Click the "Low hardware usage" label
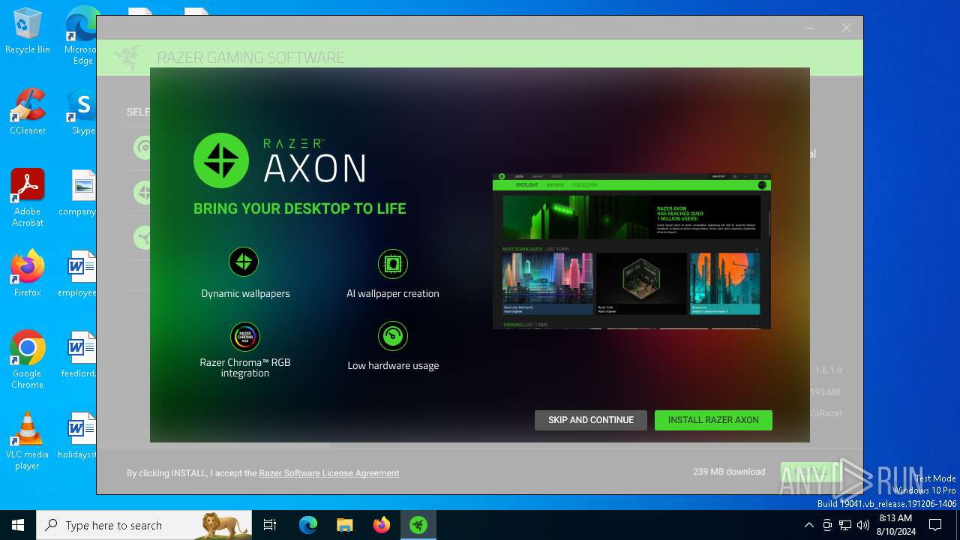 click(393, 365)
